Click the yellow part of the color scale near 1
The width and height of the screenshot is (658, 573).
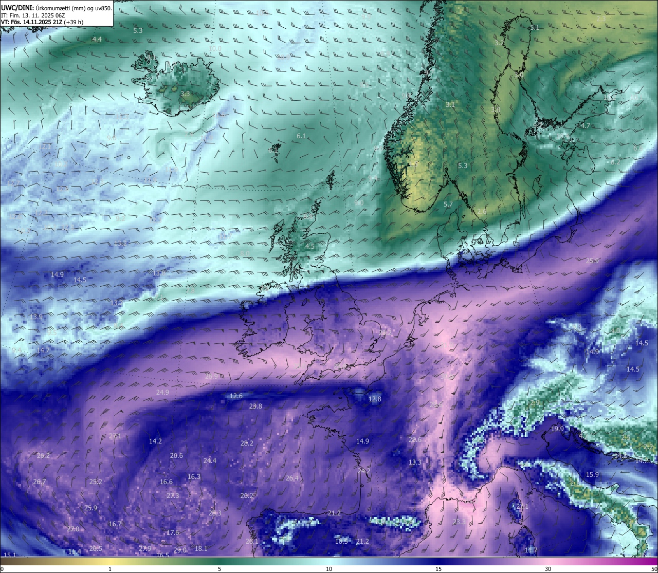tap(110, 561)
